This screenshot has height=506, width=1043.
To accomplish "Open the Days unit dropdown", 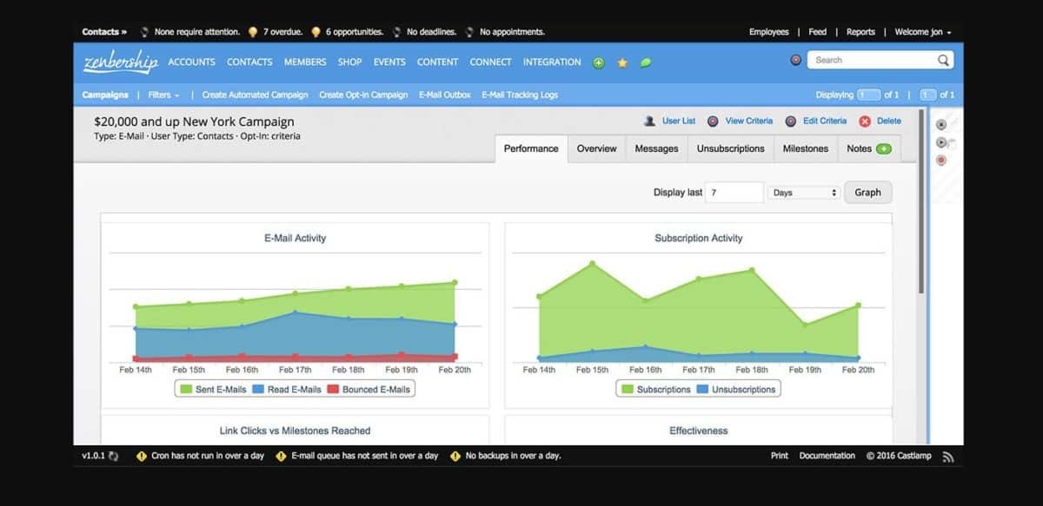I will pyautogui.click(x=804, y=193).
